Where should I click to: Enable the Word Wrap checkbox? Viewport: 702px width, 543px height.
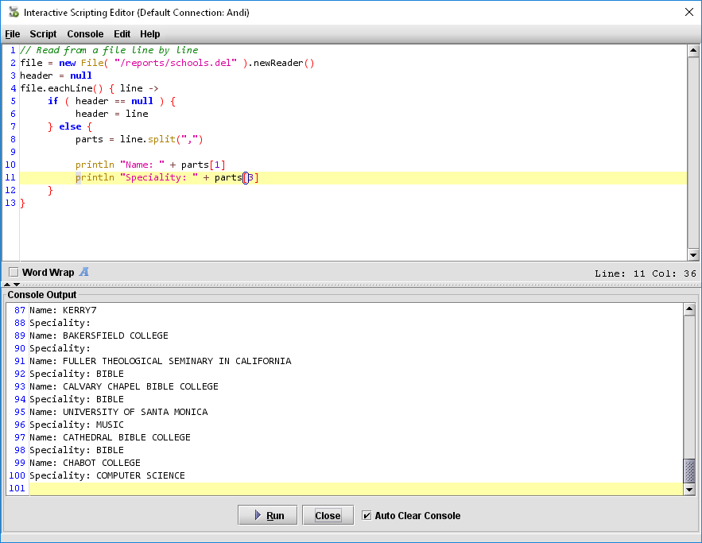pos(14,272)
